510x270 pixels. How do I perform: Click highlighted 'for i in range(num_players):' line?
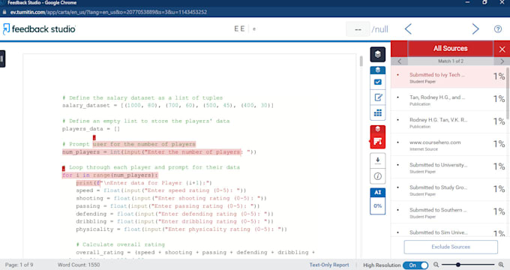[x=110, y=175]
